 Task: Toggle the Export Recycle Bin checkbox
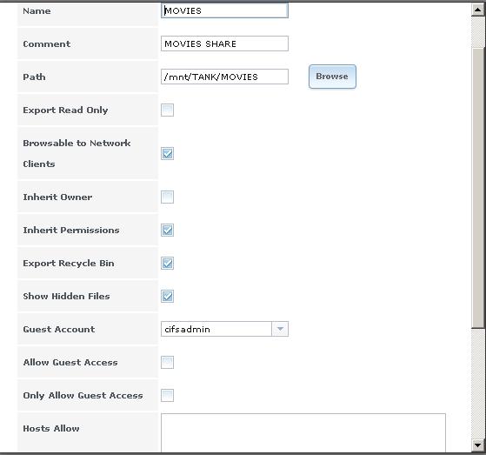tap(168, 264)
